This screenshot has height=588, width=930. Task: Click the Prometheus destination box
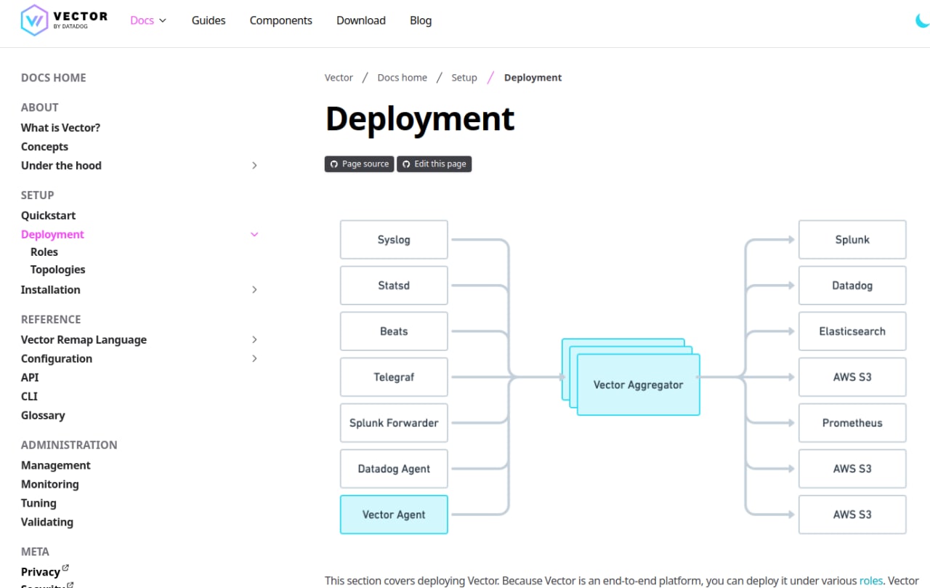click(x=852, y=423)
